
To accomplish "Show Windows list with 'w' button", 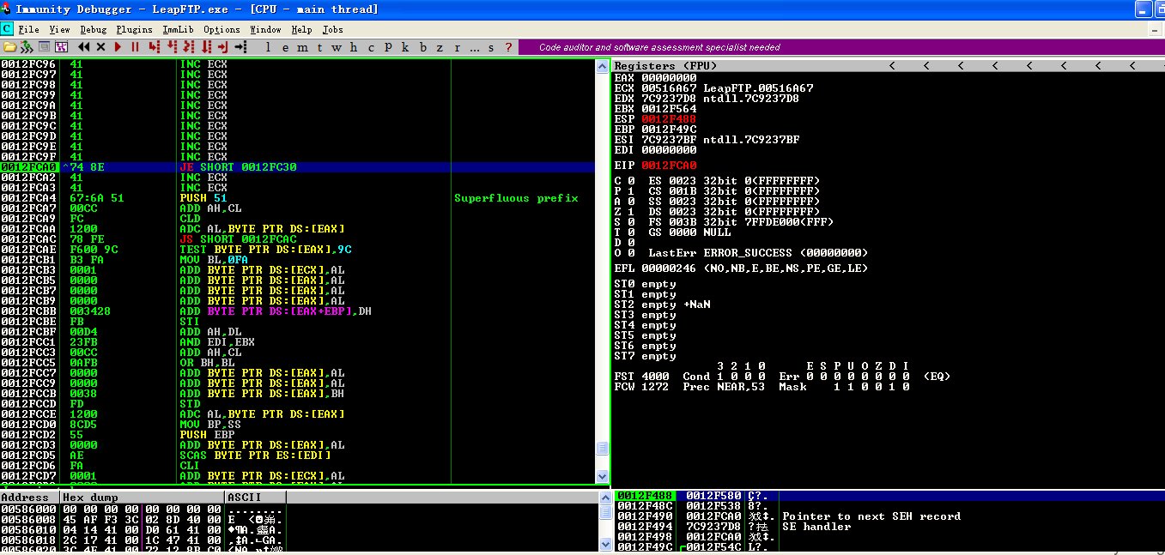I will (x=336, y=46).
